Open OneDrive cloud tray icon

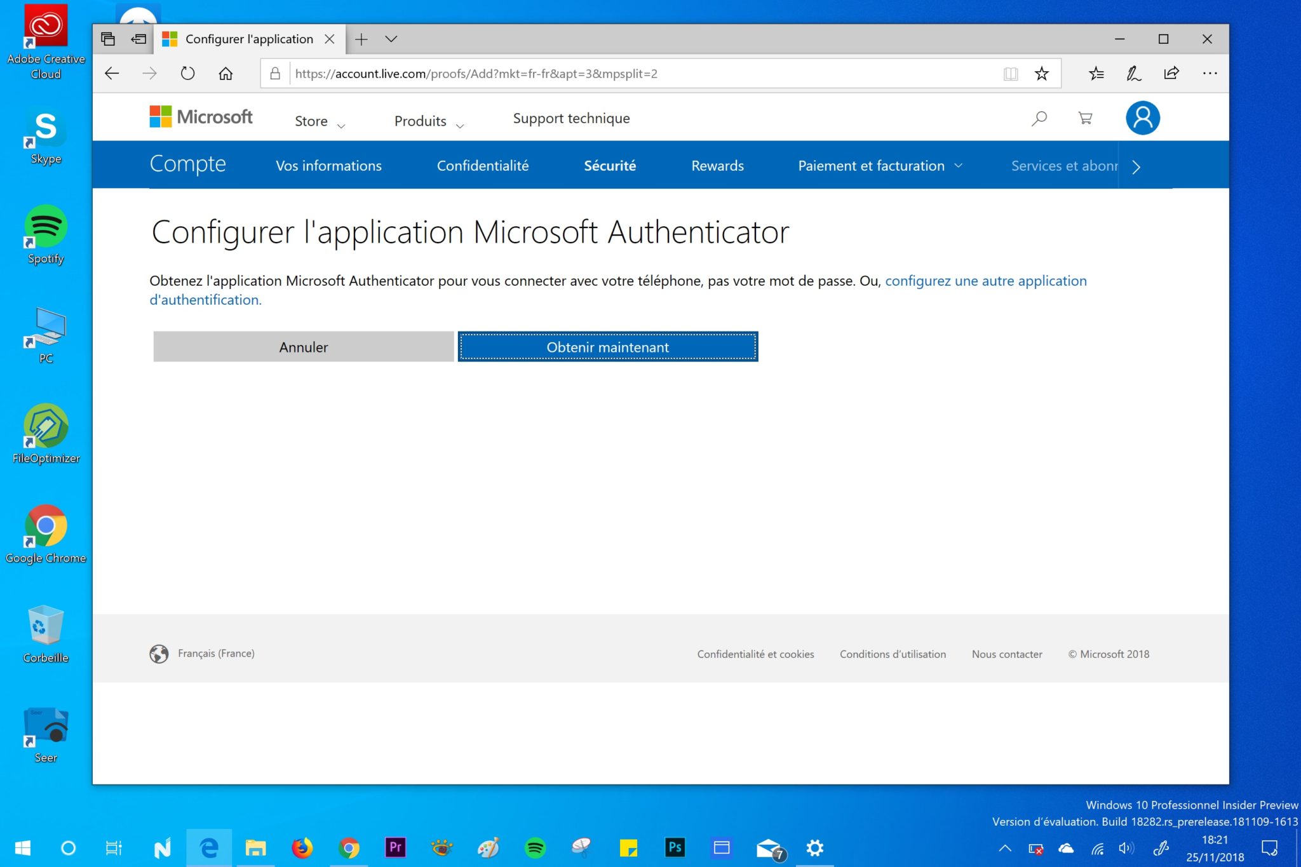[1066, 848]
